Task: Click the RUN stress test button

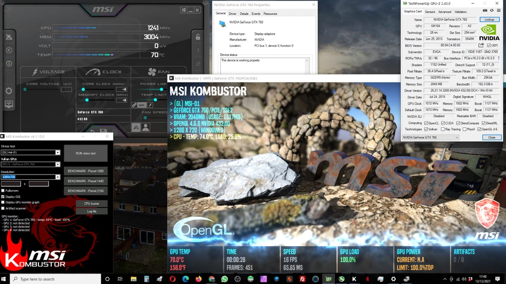Action: [85, 153]
